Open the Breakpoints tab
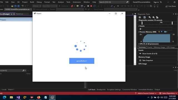178x100 pixels. pos(101,89)
